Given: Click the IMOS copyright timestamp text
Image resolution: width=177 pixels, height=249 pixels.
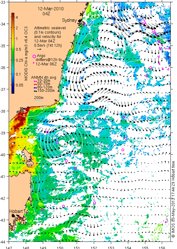Looking at the screenshot, I should (x=173, y=199).
